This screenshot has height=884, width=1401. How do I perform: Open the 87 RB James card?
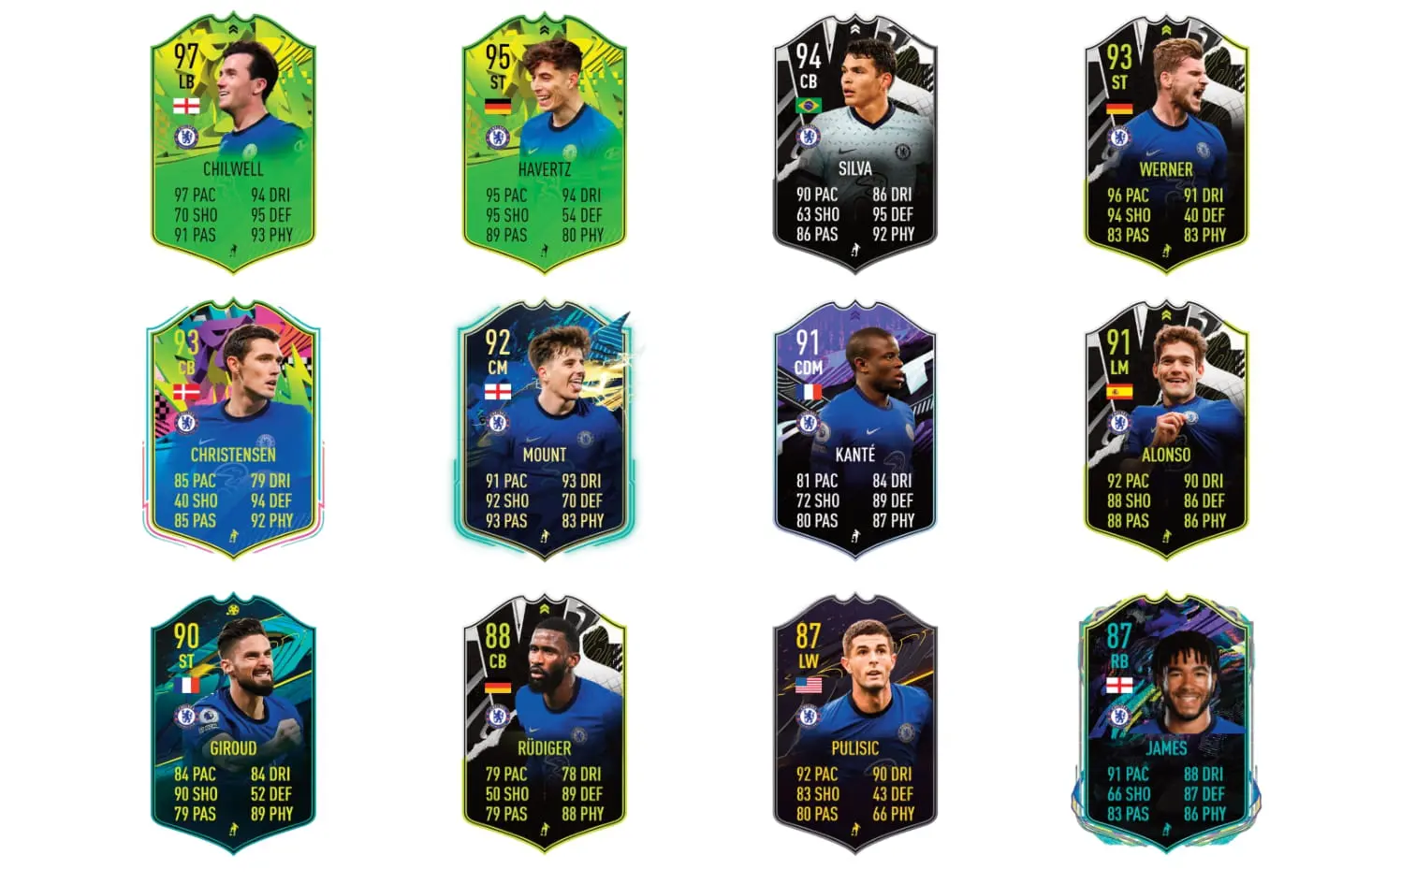(x=1166, y=723)
